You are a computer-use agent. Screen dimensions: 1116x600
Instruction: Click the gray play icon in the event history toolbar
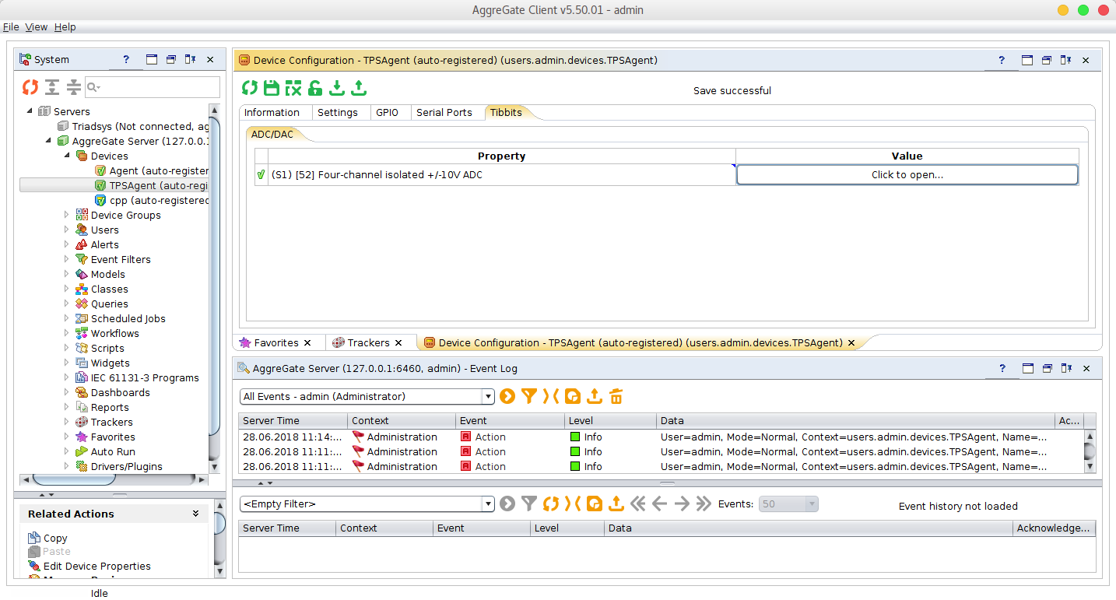507,504
